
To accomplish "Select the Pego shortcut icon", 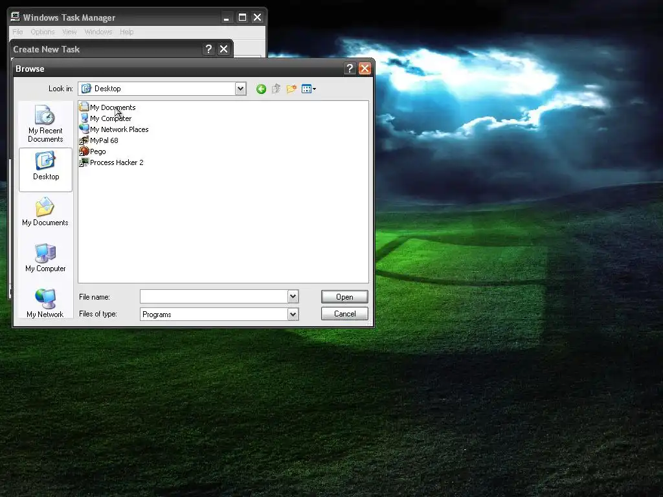I will point(84,151).
